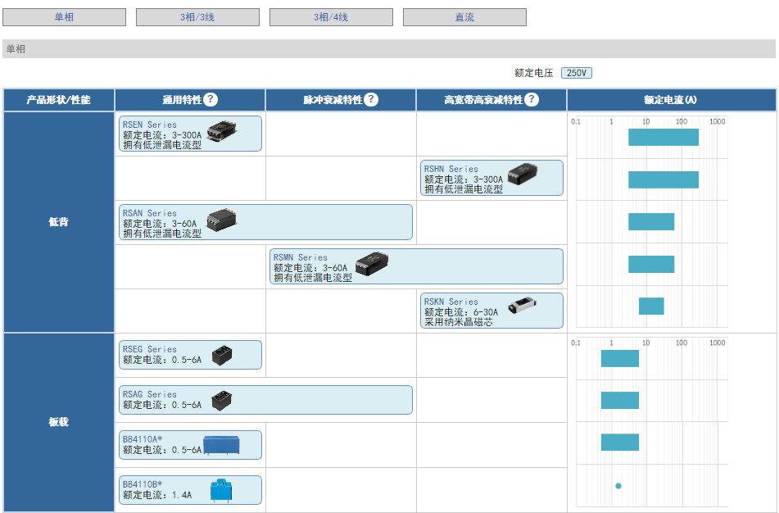The width and height of the screenshot is (779, 513).
Task: Switch to the 3相/3线 tab
Action: point(197,17)
